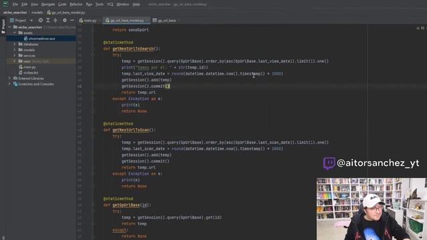Screen dimensions: 427x240
Task: Click the webcam video overlay
Action: pyautogui.click(x=372, y=209)
